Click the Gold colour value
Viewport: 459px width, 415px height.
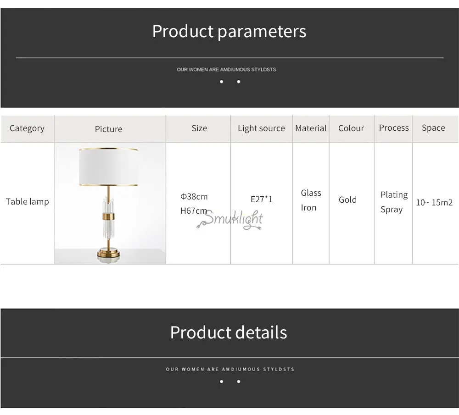(348, 200)
